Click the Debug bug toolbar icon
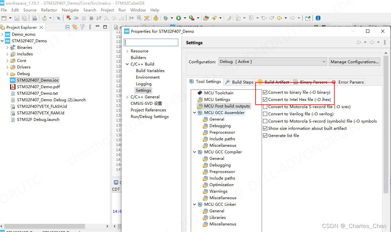Image resolution: width=391 pixels, height=232 pixels. (x=165, y=18)
